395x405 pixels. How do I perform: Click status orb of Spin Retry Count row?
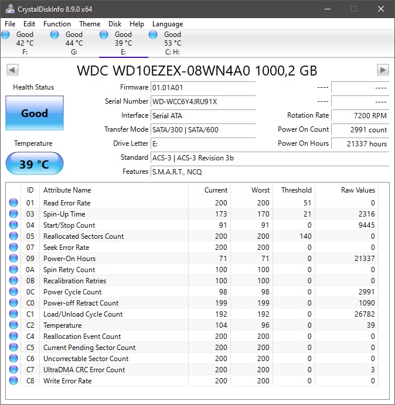(x=13, y=269)
